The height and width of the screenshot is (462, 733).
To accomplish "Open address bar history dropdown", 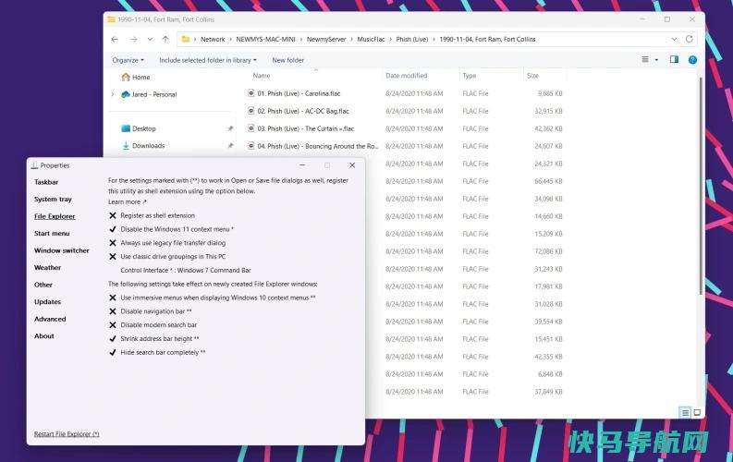I will coord(674,39).
